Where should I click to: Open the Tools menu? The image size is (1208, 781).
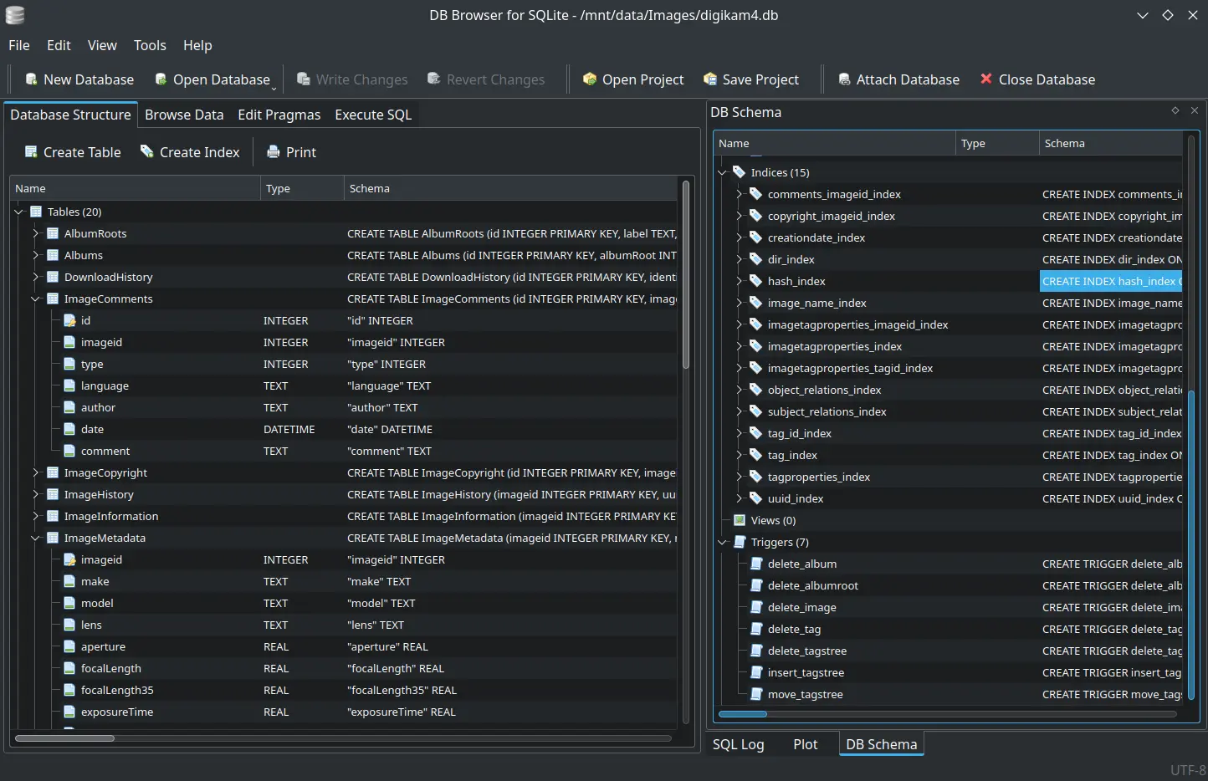pyautogui.click(x=150, y=45)
